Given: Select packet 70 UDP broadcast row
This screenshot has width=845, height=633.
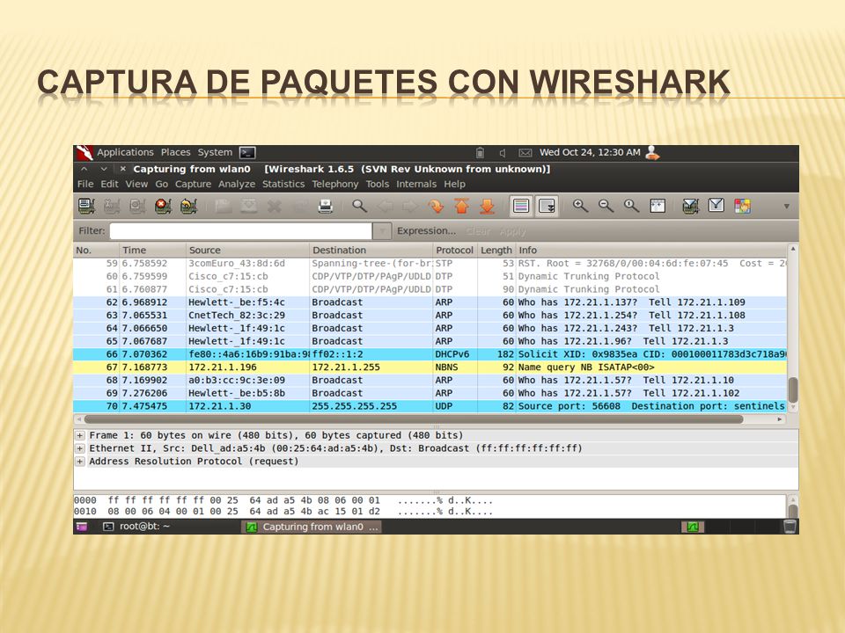Looking at the screenshot, I should pyautogui.click(x=430, y=406).
